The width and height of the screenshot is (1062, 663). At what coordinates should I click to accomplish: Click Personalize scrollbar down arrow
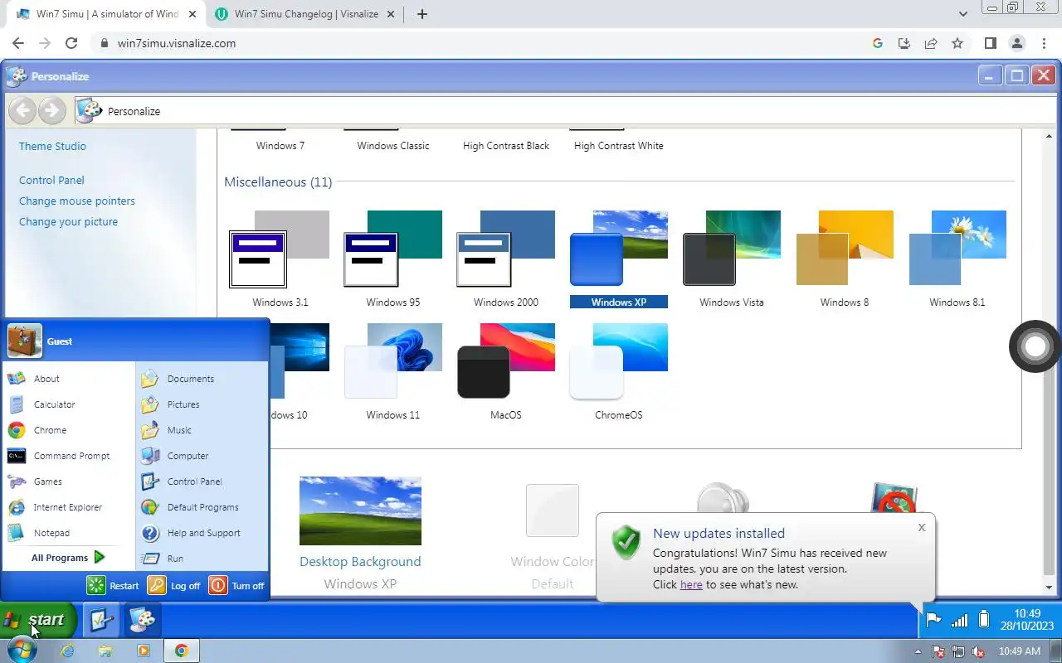[x=1049, y=588]
